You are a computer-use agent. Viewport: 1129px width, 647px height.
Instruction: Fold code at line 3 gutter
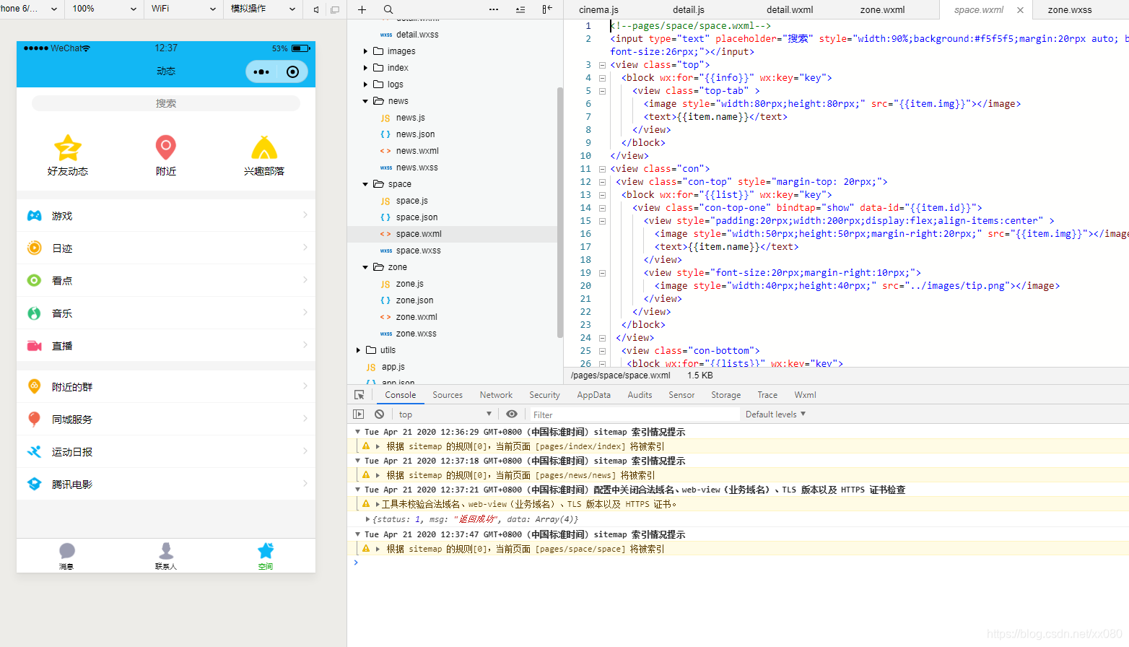tap(602, 65)
